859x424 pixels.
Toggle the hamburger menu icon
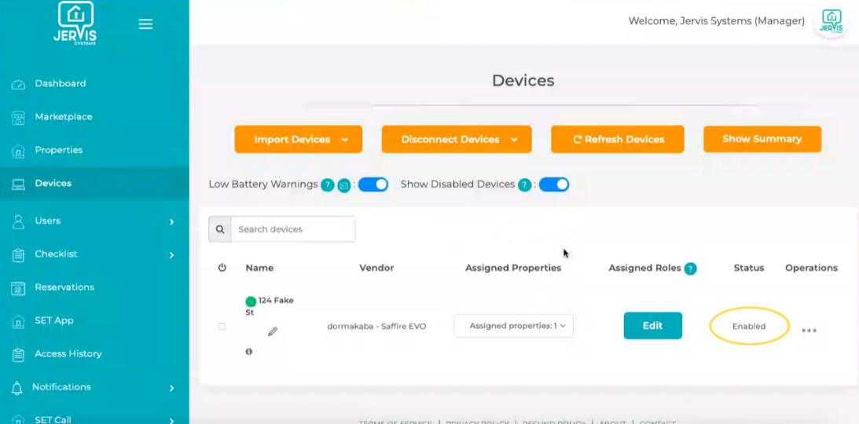pos(145,24)
